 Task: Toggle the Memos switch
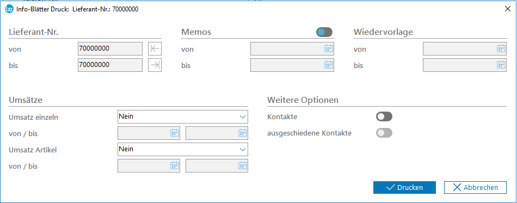324,32
